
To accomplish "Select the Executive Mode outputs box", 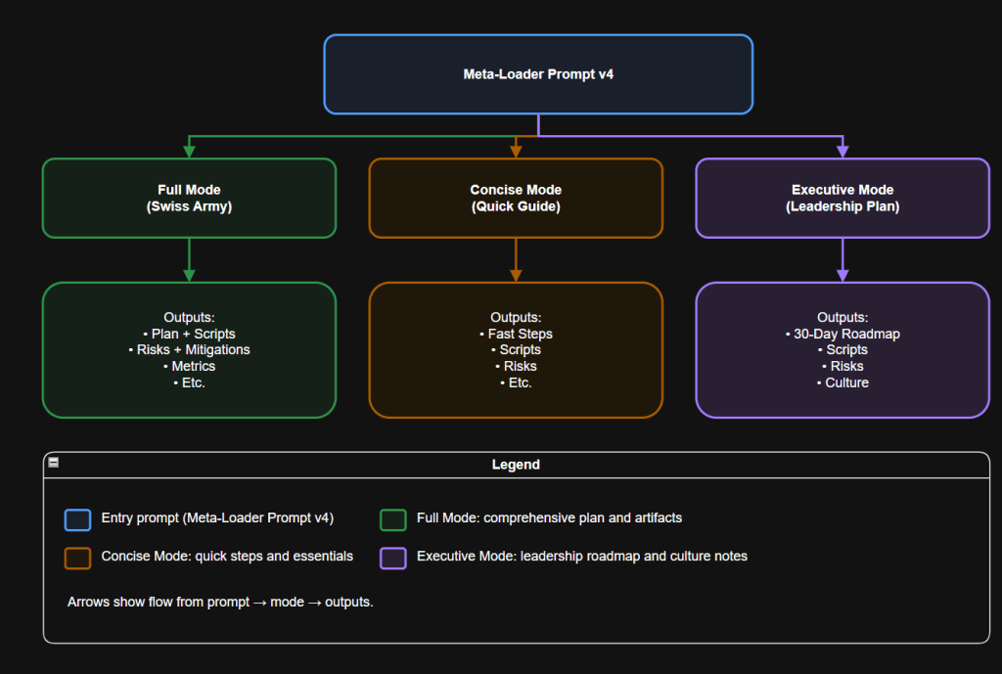I will pyautogui.click(x=842, y=349).
